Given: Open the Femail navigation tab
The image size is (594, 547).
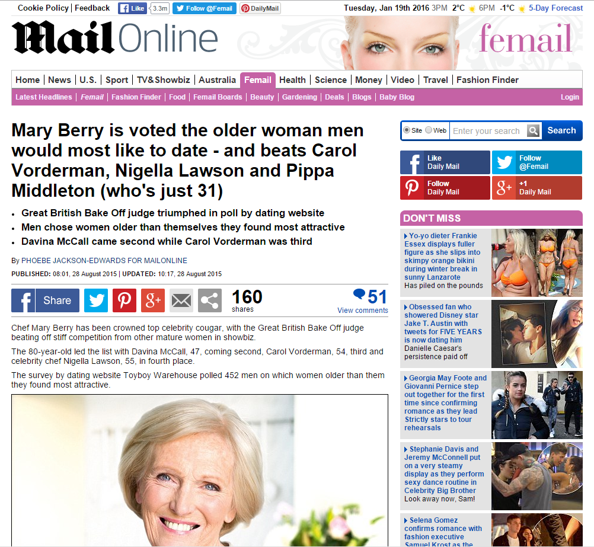Looking at the screenshot, I should pyautogui.click(x=258, y=80).
